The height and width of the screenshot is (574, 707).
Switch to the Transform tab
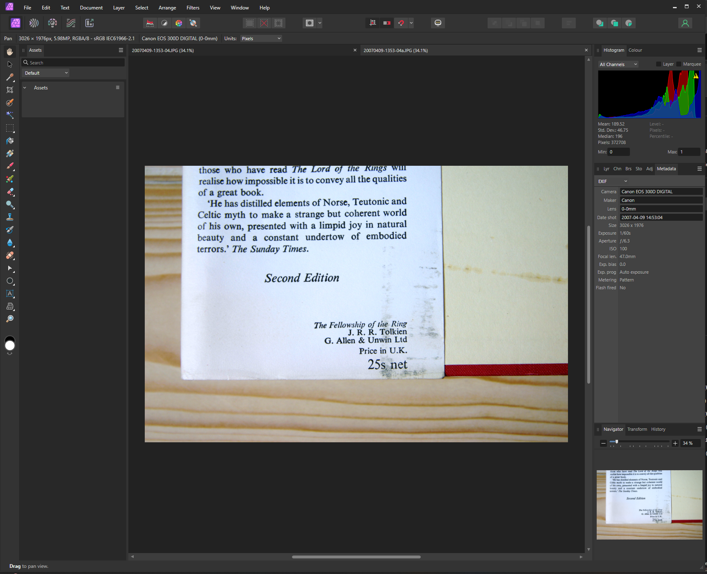pos(637,429)
